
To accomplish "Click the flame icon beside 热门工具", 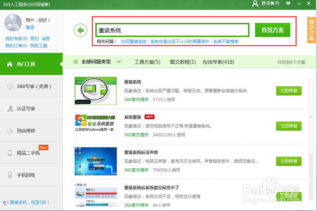I will tap(9, 64).
